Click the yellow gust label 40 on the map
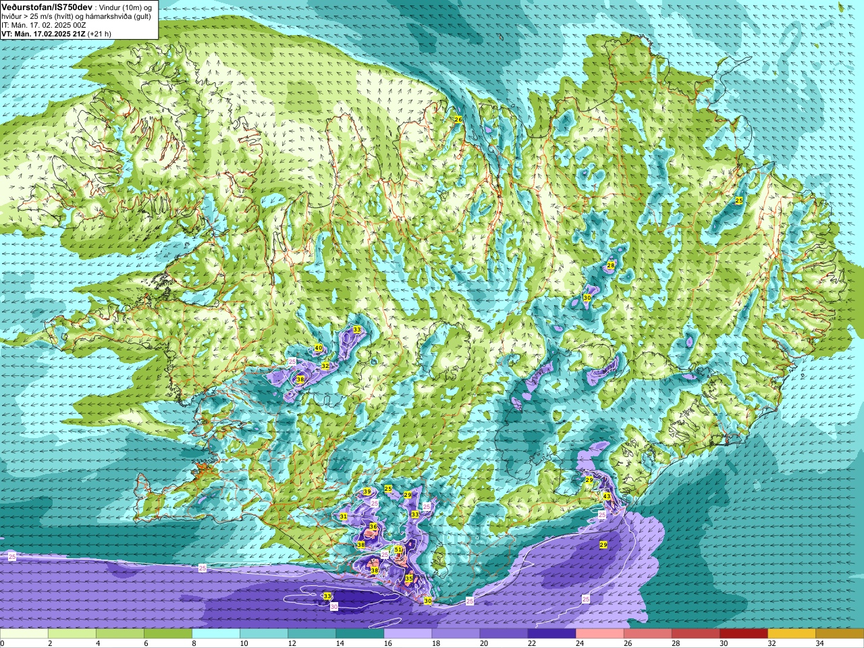This screenshot has height=648, width=864. point(318,348)
